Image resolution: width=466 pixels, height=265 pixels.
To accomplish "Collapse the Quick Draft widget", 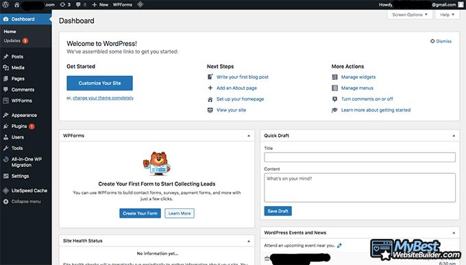I will (x=454, y=136).
